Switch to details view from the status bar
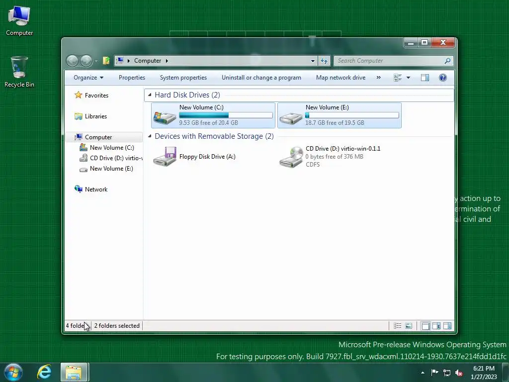This screenshot has height=382, width=509. (398, 326)
